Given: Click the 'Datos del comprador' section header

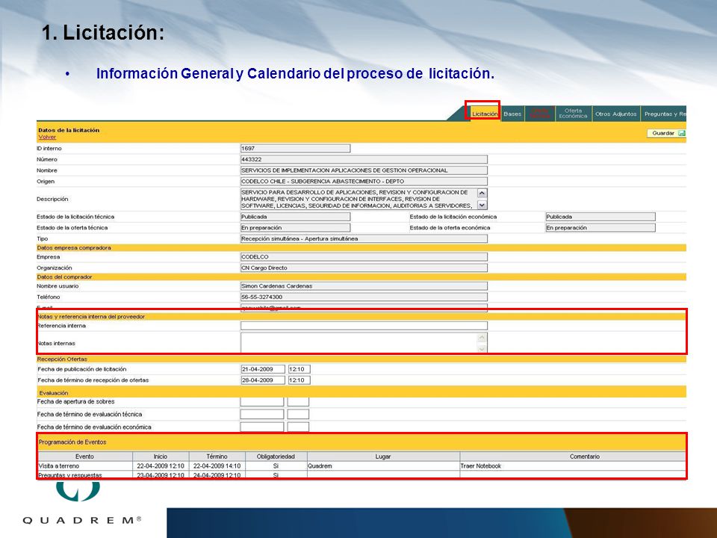Looking at the screenshot, I should pos(361,277).
